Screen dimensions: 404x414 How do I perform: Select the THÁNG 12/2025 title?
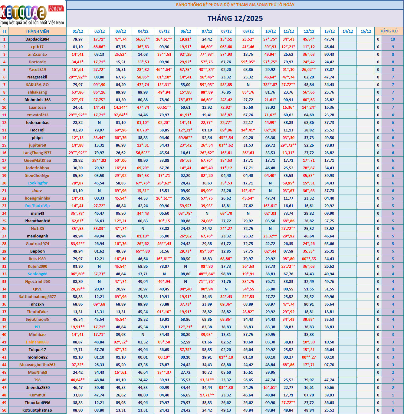235,18
